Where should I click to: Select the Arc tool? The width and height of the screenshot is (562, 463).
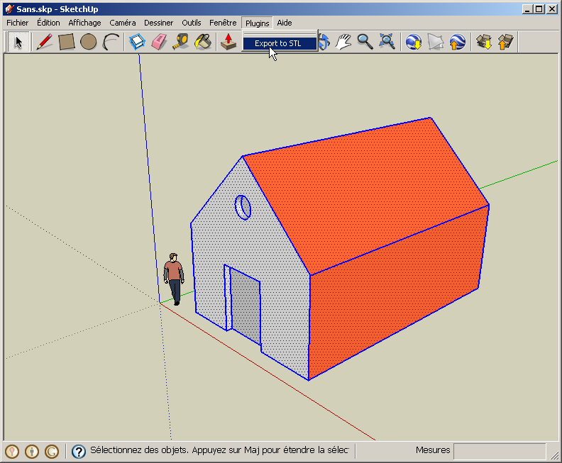(x=111, y=42)
